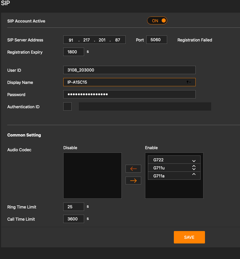The height and width of the screenshot is (259, 240).
Task: Click the Password field
Action: 129,94
